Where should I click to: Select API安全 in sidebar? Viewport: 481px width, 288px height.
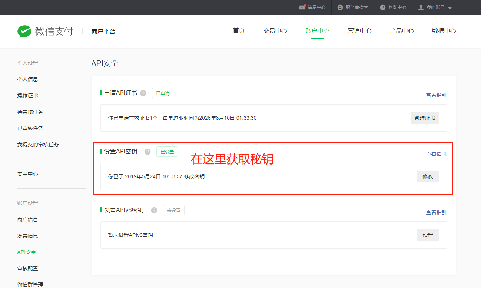click(x=27, y=252)
